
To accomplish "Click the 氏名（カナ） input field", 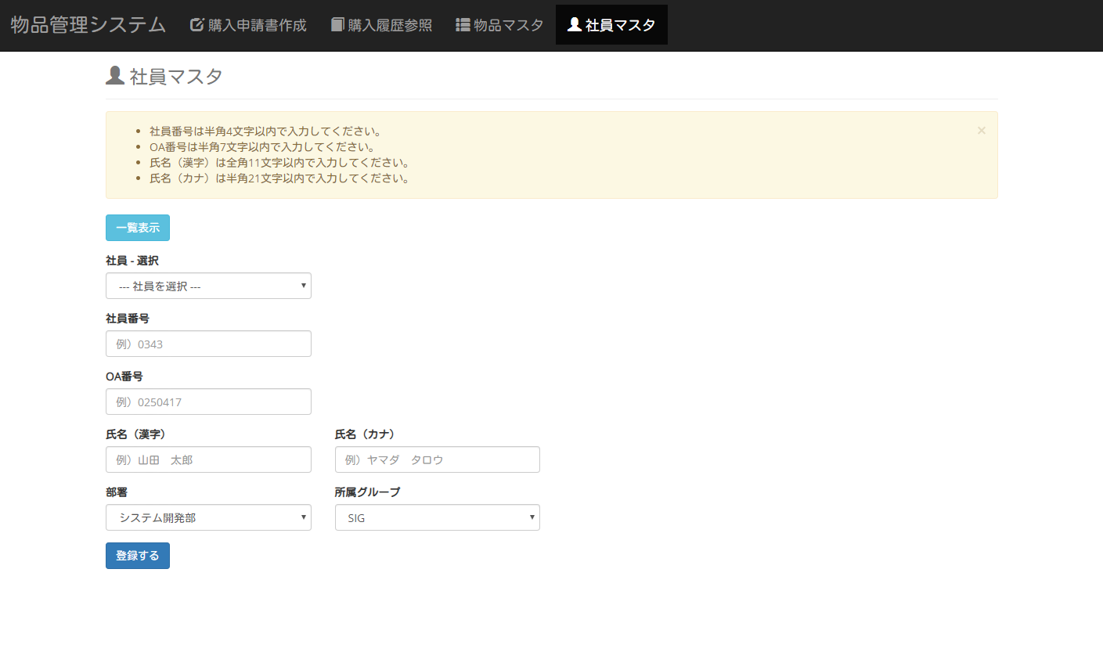I will coord(437,460).
